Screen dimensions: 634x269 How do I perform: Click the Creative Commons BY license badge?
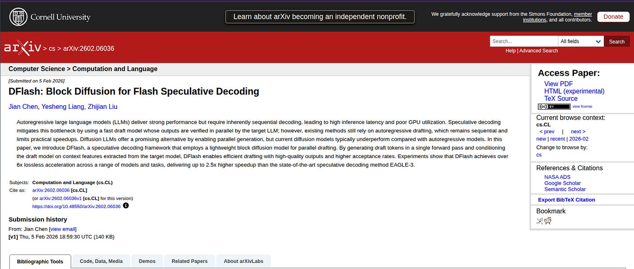click(554, 106)
